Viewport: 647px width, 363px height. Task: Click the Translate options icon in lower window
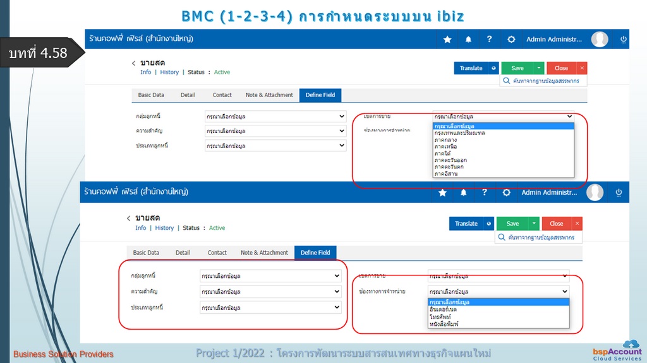click(x=488, y=224)
